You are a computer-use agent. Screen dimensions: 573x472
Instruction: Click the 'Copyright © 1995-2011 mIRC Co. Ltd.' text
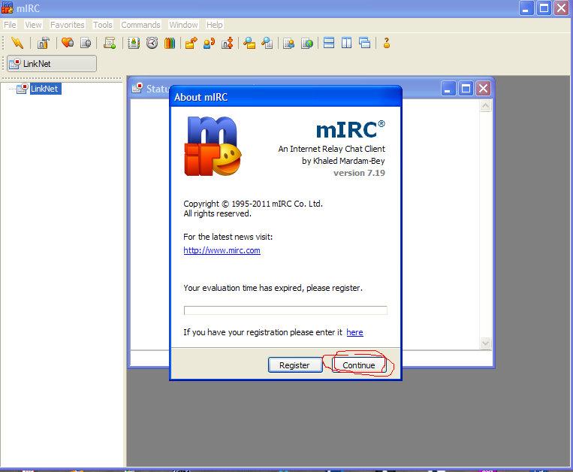[x=253, y=204]
